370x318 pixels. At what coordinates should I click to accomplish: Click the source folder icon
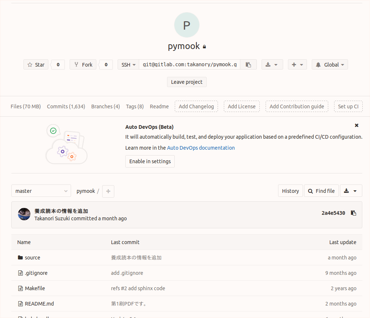point(20,257)
